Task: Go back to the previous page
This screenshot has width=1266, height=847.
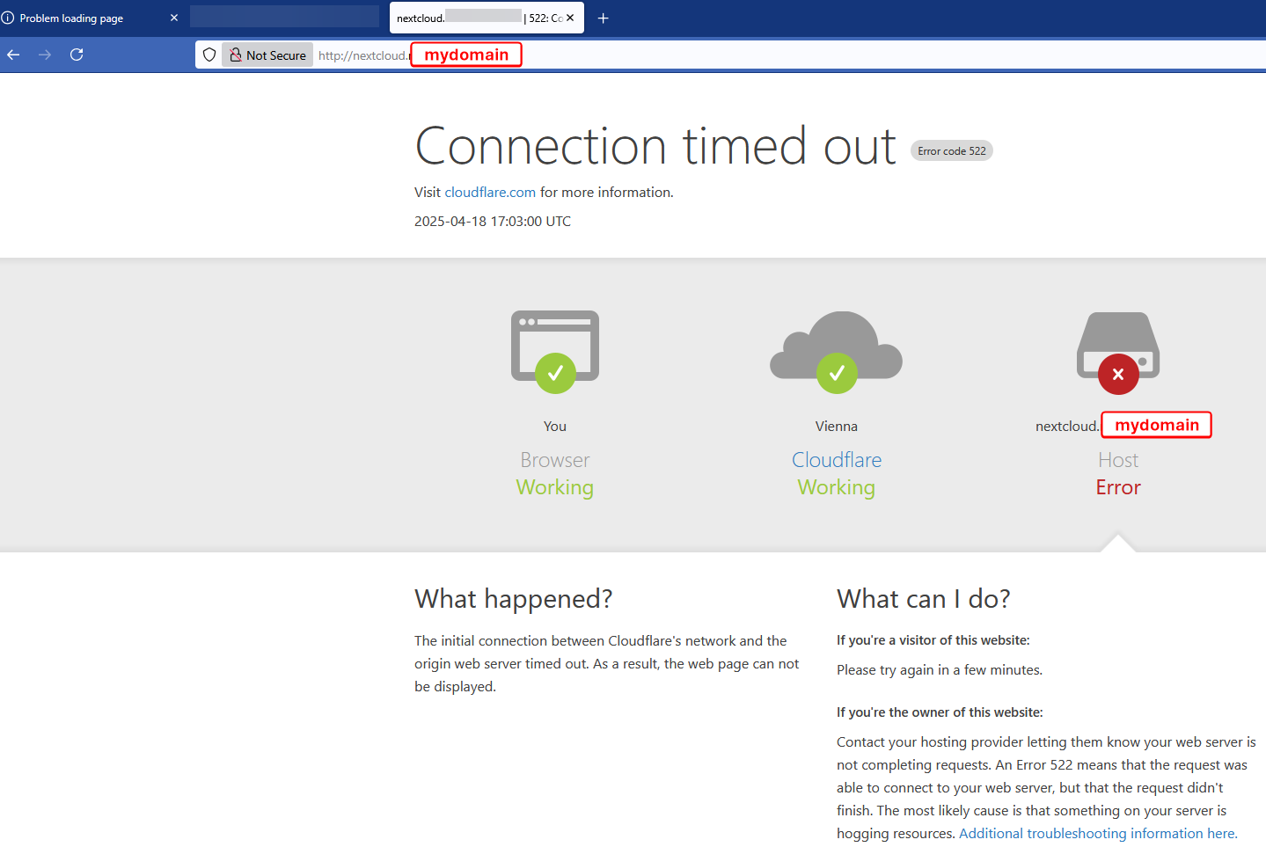Action: coord(13,55)
